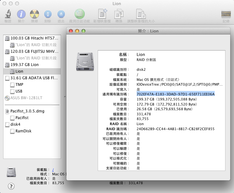234x193 pixels.
Task: Click the drive icon in bottom status area
Action: coord(11,172)
